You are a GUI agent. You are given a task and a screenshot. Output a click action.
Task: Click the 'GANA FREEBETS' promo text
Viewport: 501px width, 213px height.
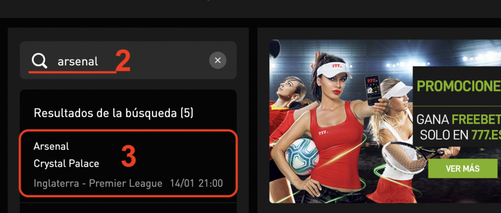(x=458, y=120)
